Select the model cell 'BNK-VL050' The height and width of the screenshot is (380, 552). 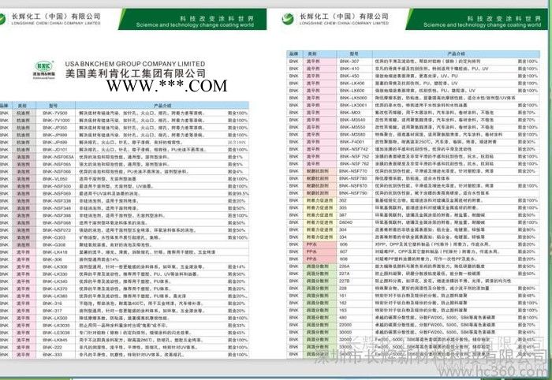point(55,179)
